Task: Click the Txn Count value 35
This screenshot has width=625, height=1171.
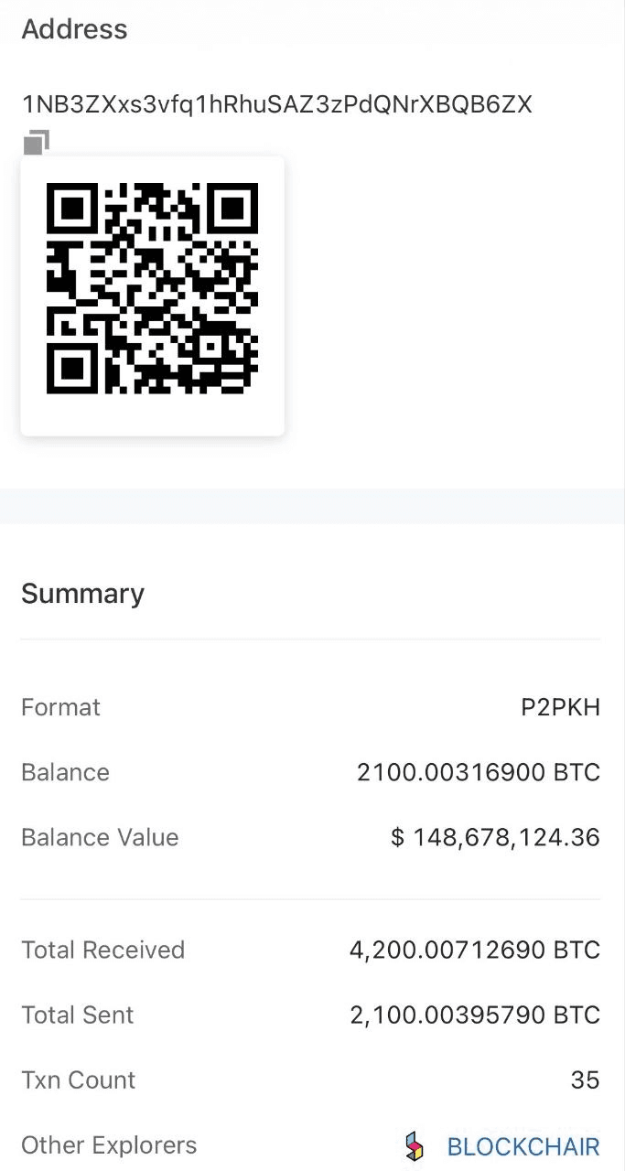Action: tap(583, 1080)
